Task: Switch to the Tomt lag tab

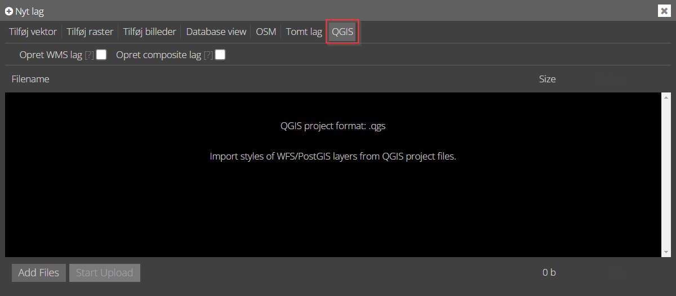Action: [304, 32]
